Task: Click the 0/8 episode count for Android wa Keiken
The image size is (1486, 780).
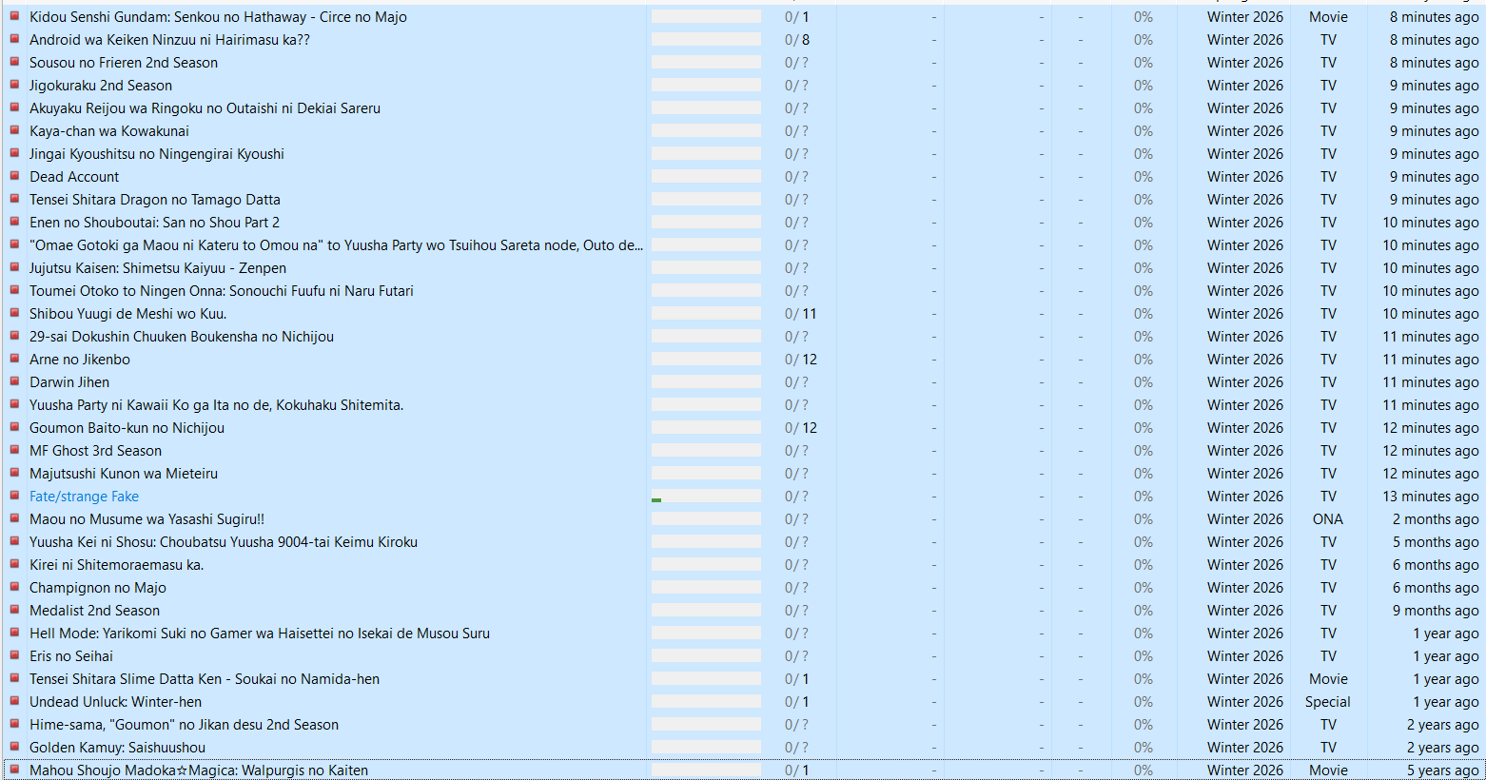Action: tap(797, 40)
